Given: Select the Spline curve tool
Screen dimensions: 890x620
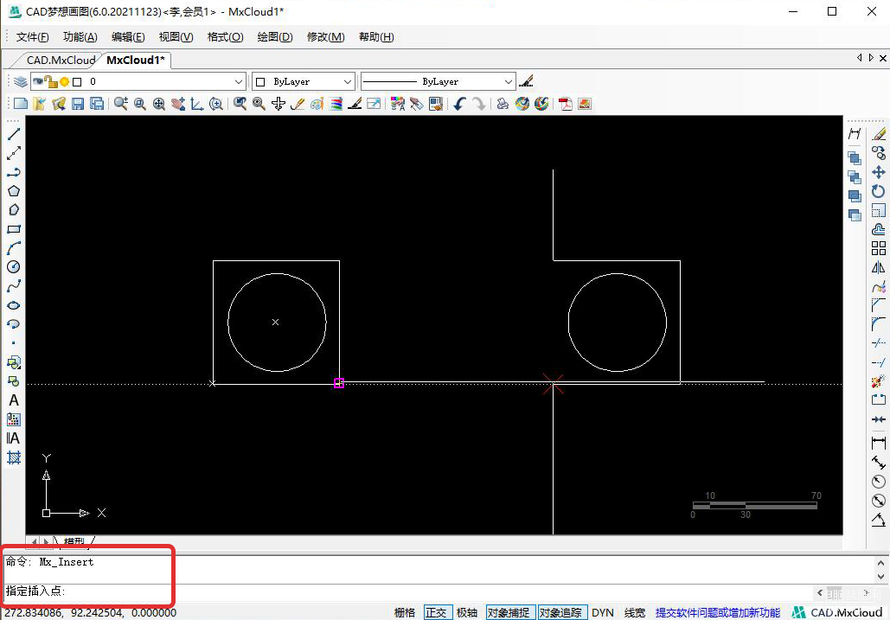Looking at the screenshot, I should tap(14, 286).
